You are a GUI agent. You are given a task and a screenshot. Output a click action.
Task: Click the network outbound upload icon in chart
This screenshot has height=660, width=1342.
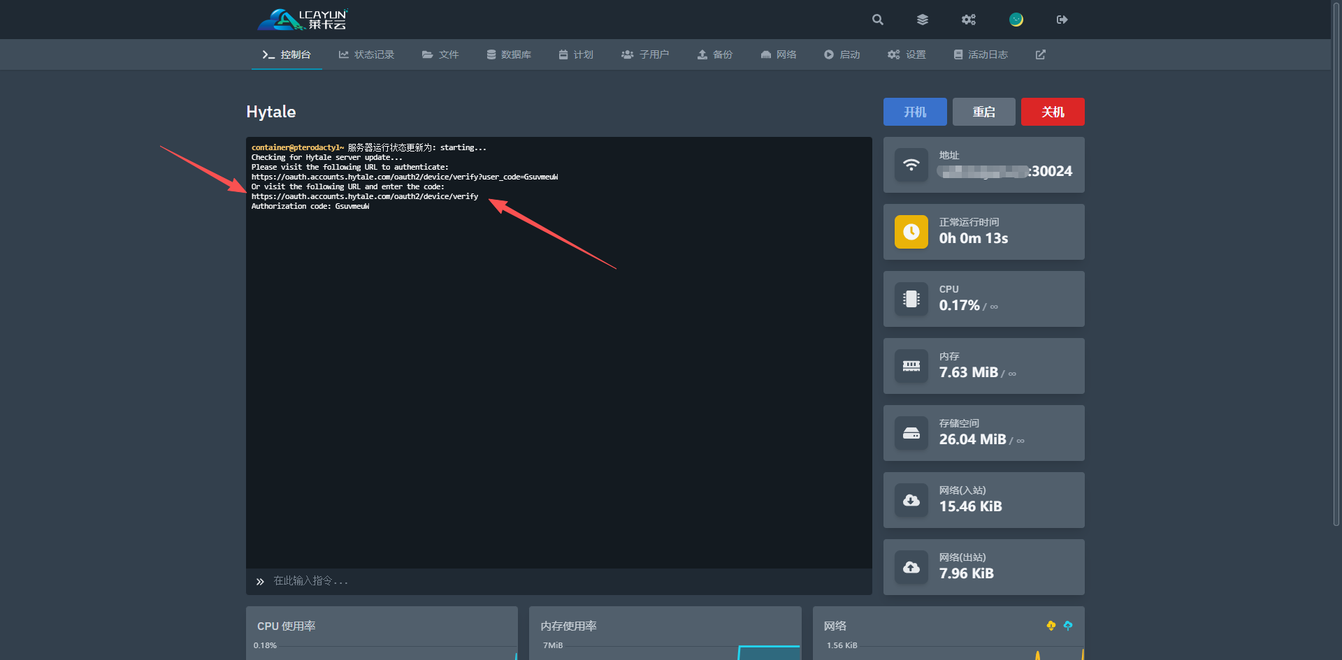(1067, 626)
